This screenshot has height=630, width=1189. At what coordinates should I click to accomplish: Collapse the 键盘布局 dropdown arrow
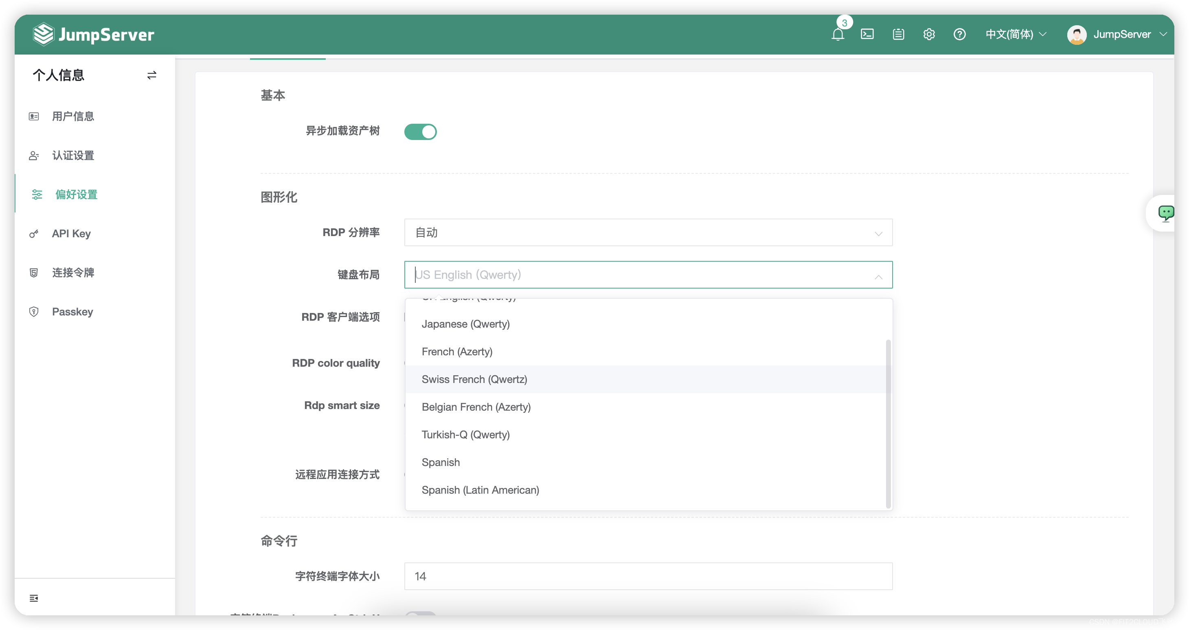tap(878, 277)
